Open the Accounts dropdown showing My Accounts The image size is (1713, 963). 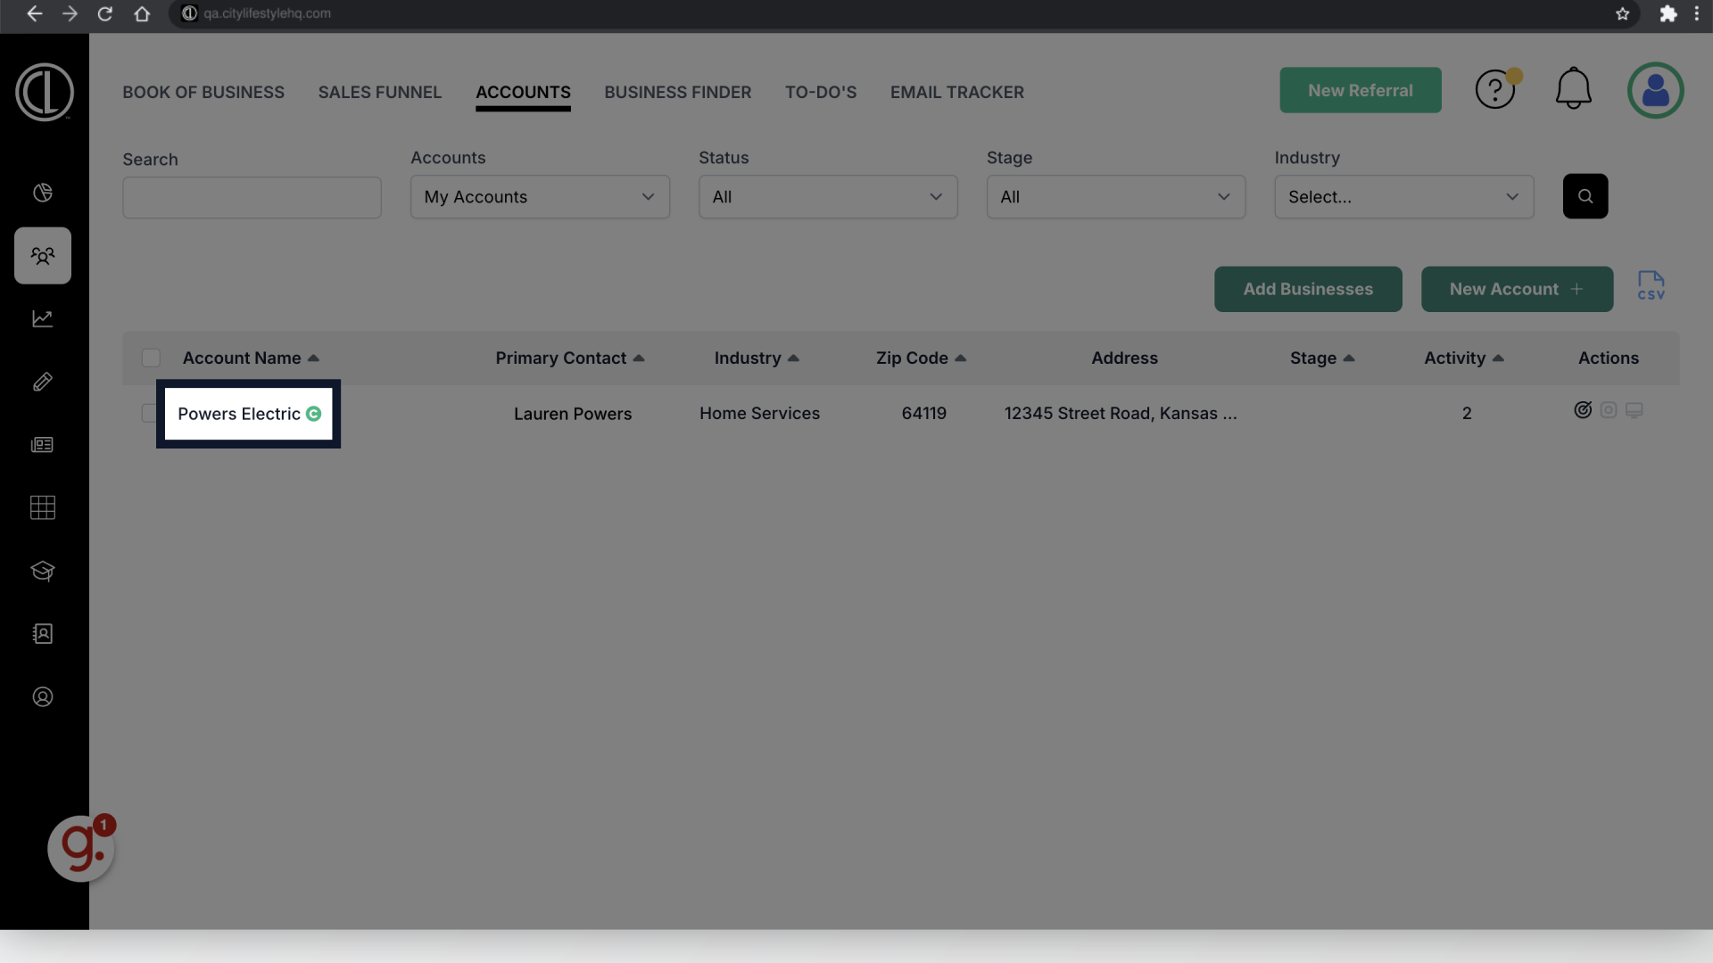click(540, 197)
